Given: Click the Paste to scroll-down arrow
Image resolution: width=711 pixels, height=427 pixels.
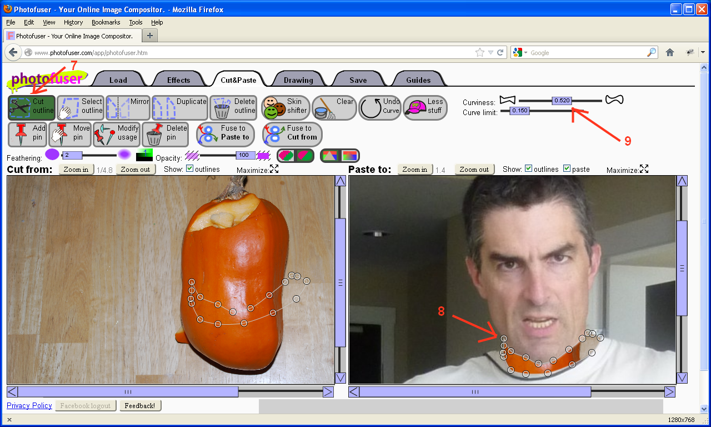Looking at the screenshot, I should tap(682, 378).
